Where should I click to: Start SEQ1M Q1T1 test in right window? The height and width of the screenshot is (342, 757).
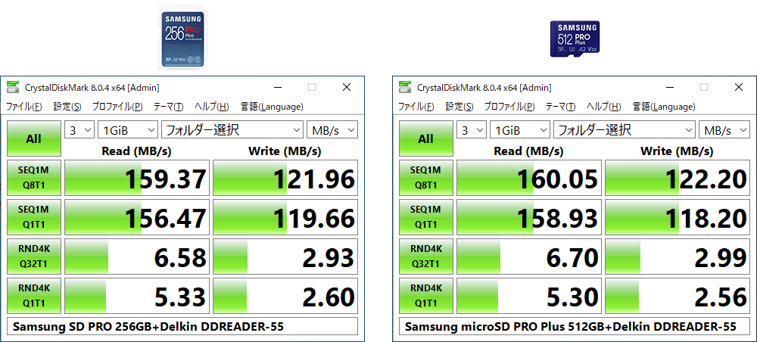(x=425, y=216)
